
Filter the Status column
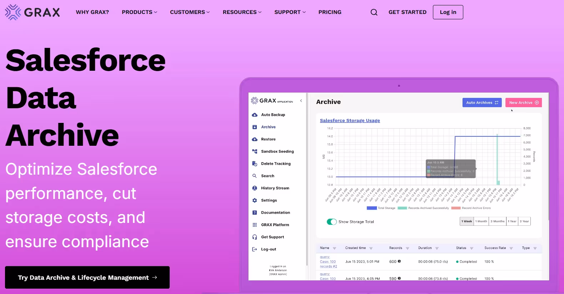(x=471, y=248)
